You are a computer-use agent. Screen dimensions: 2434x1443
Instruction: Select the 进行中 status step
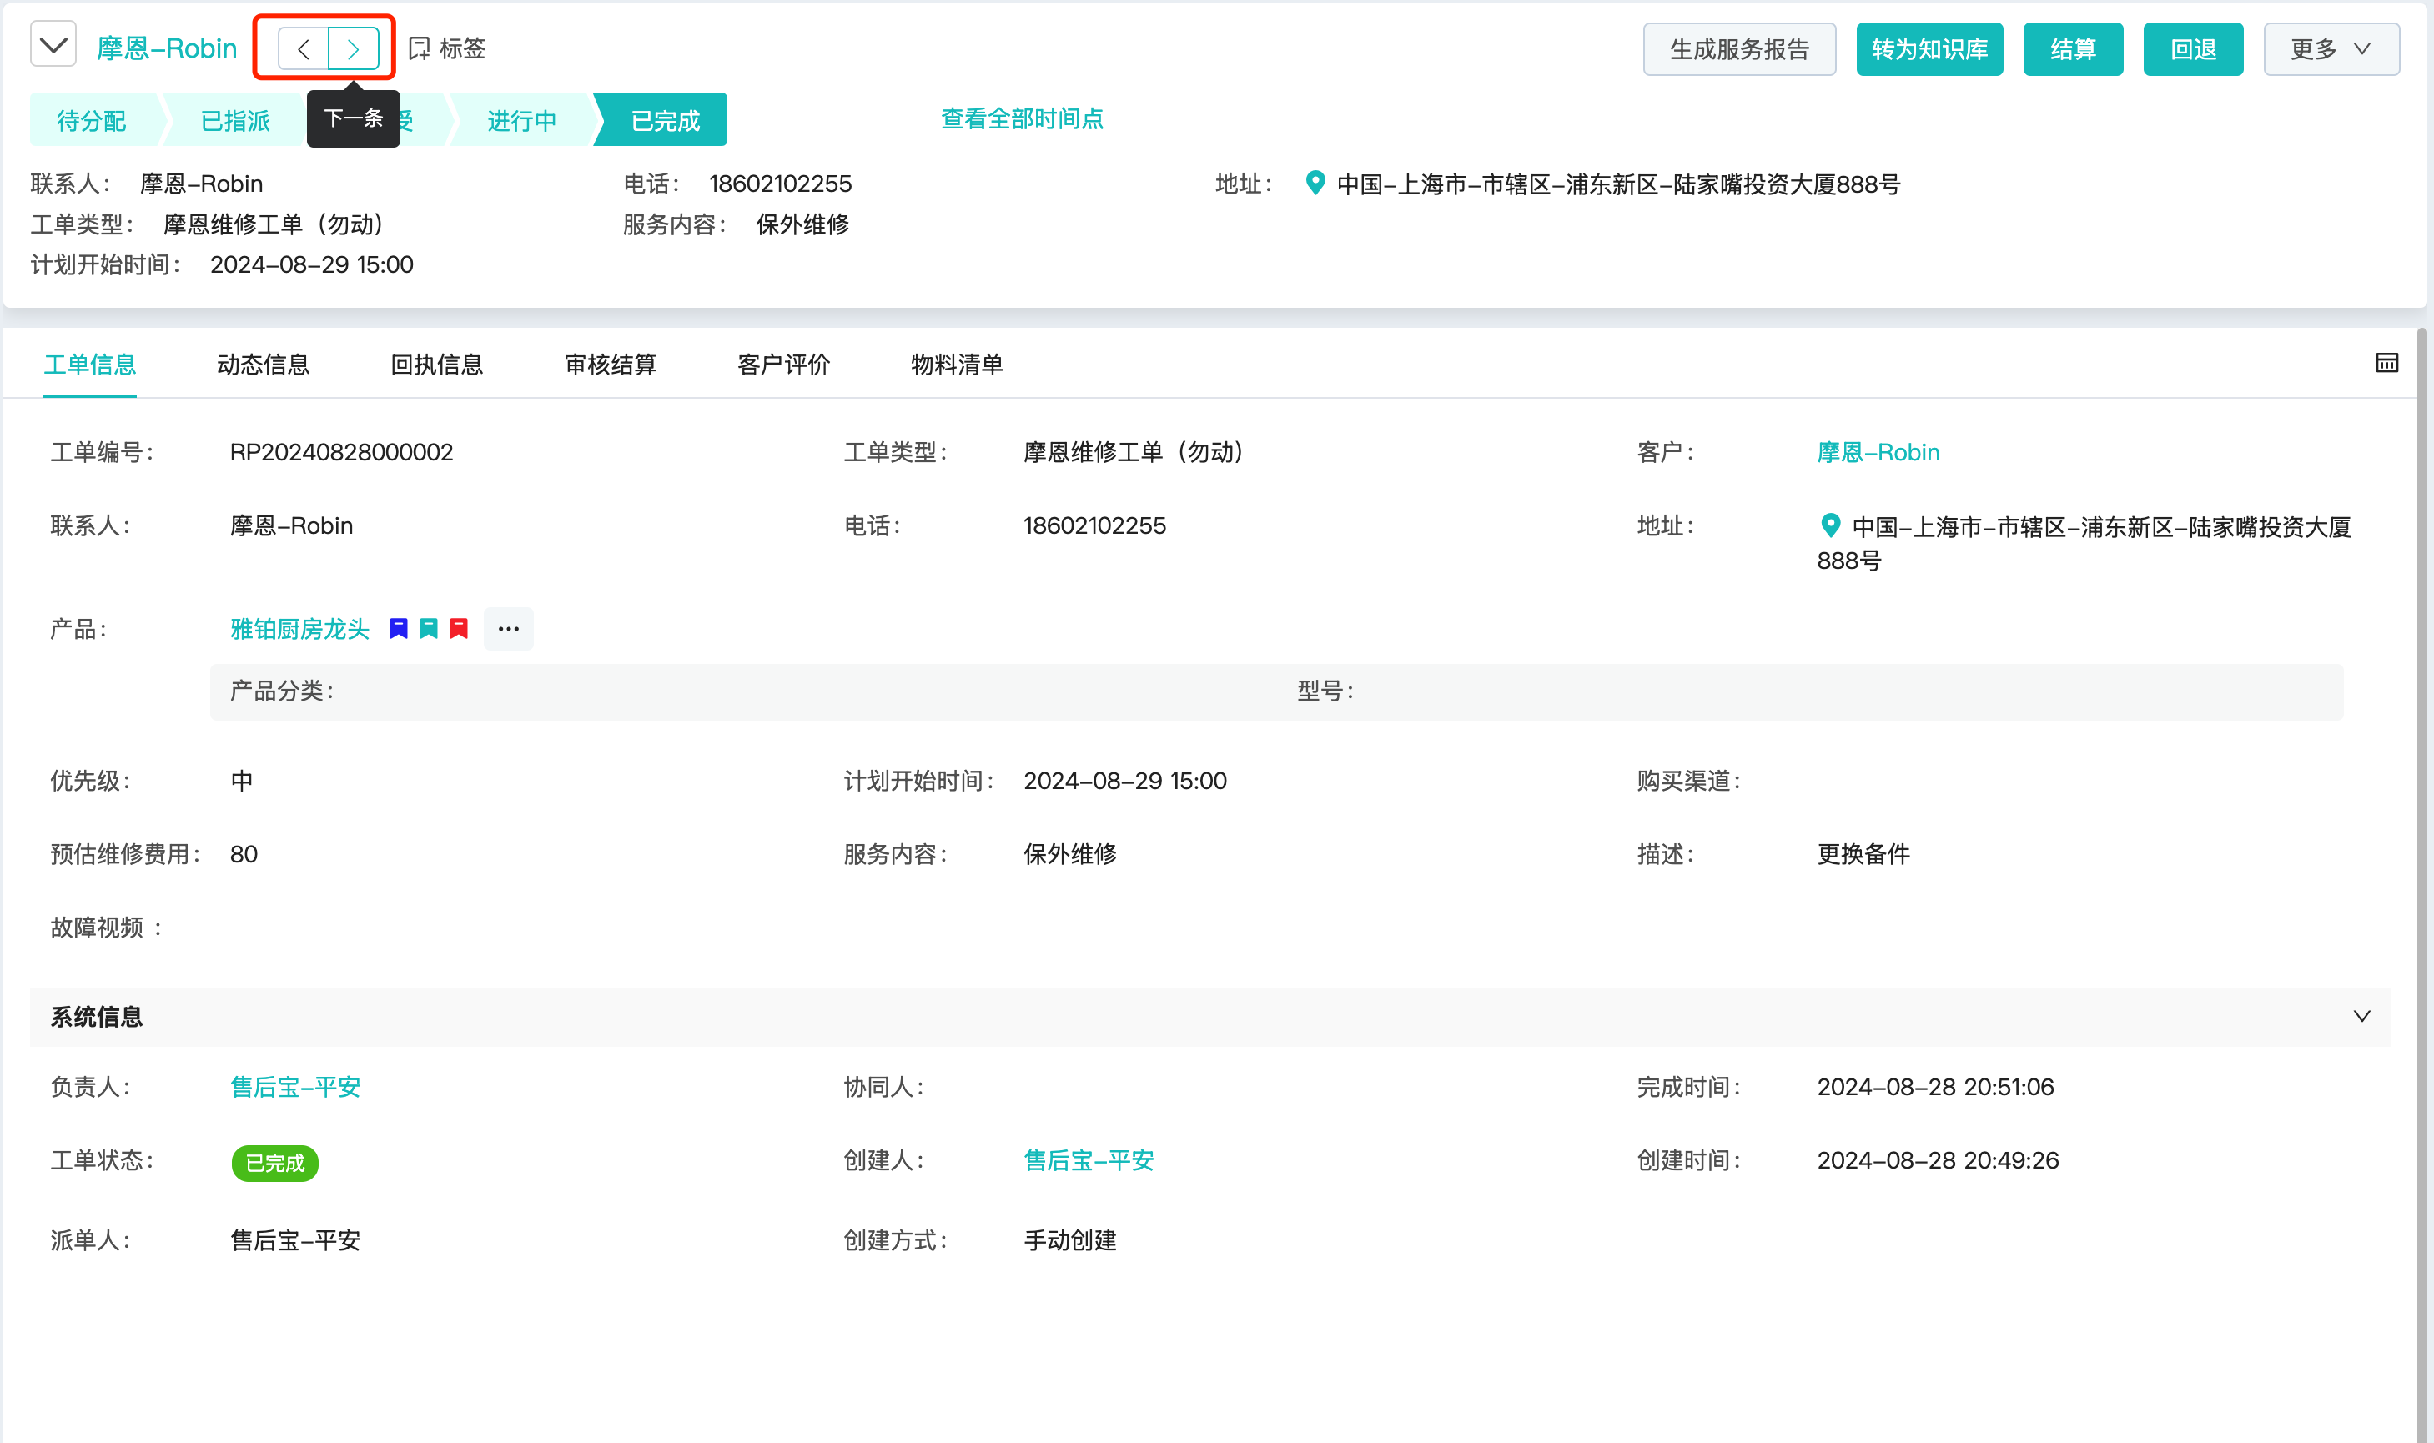click(522, 119)
